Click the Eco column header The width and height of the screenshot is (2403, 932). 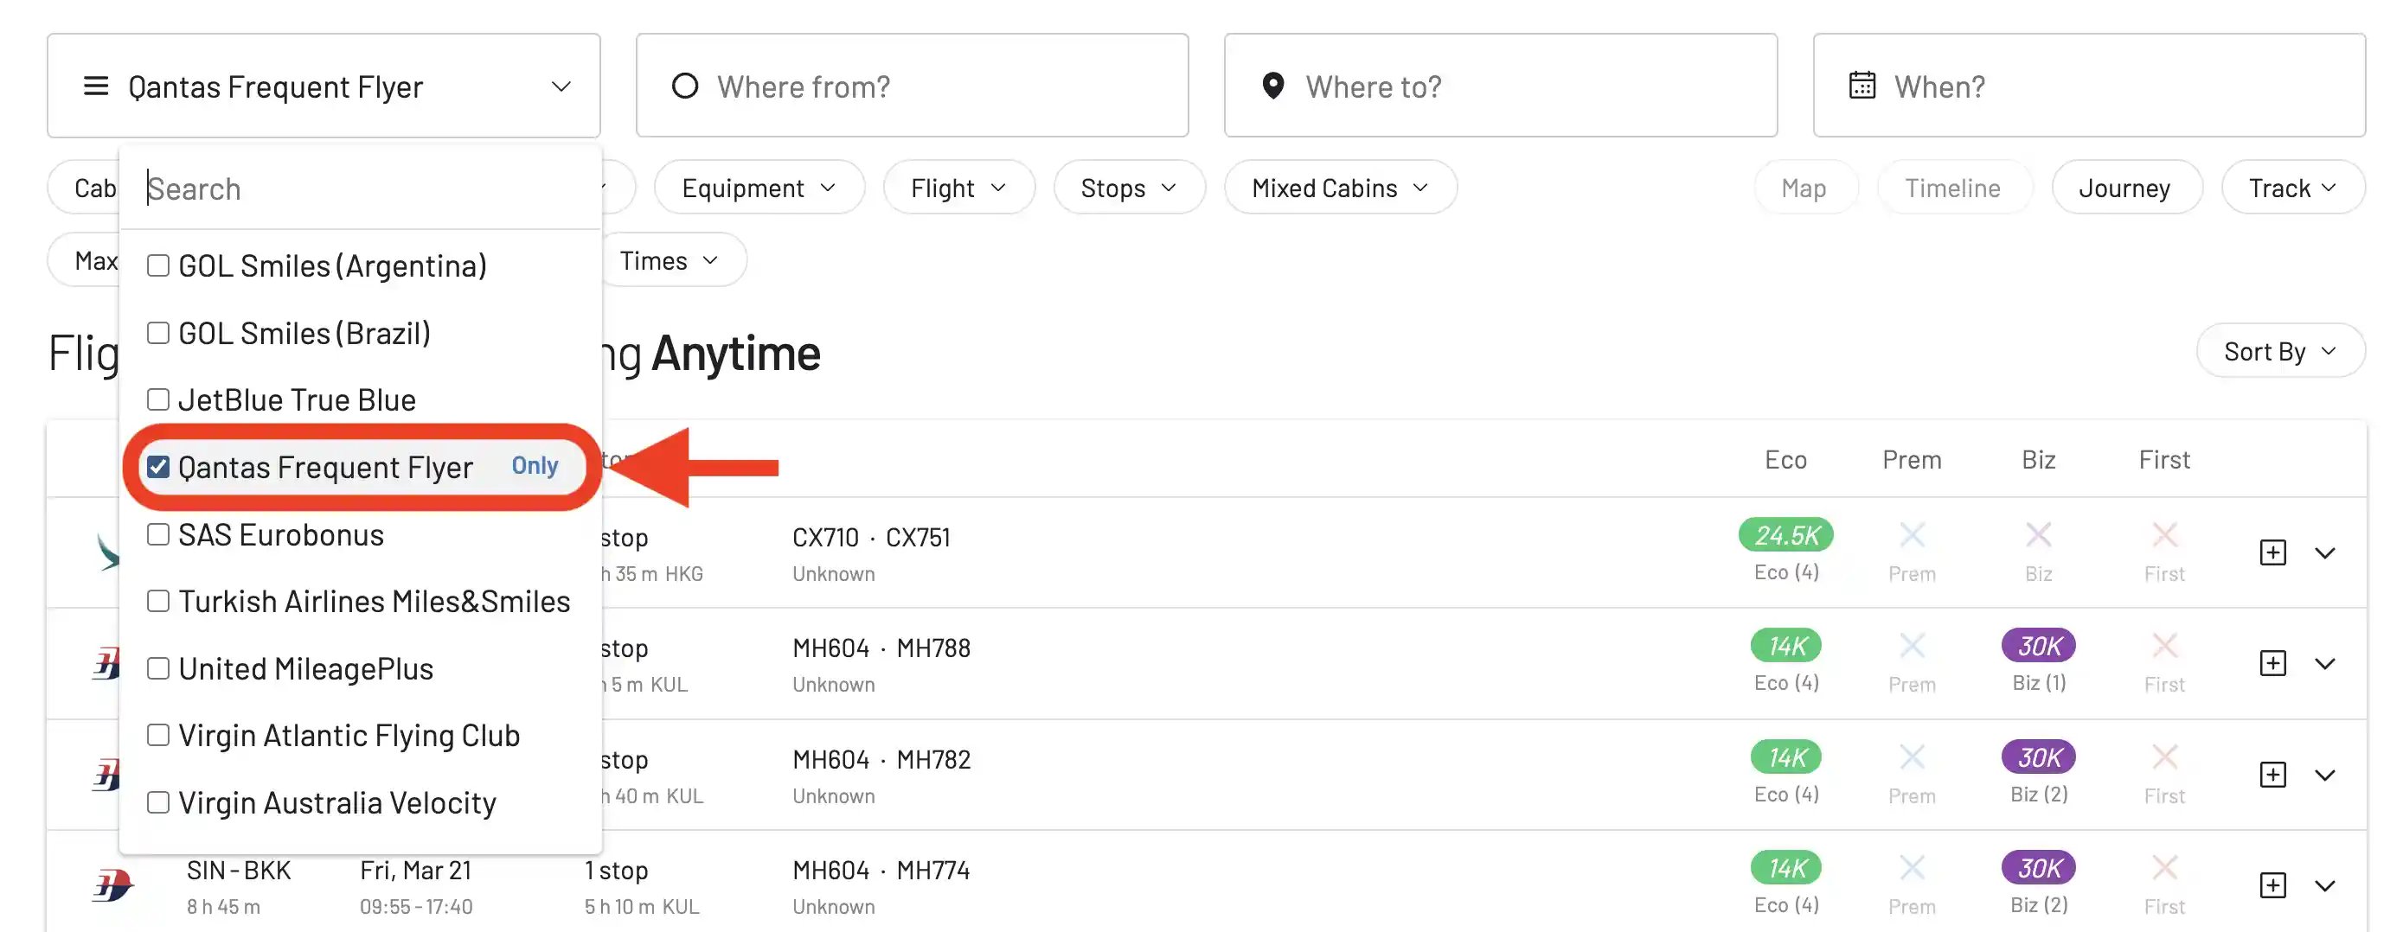[1785, 459]
